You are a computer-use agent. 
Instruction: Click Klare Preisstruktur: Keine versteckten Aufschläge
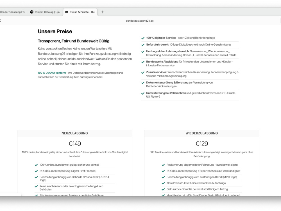(x=196, y=183)
